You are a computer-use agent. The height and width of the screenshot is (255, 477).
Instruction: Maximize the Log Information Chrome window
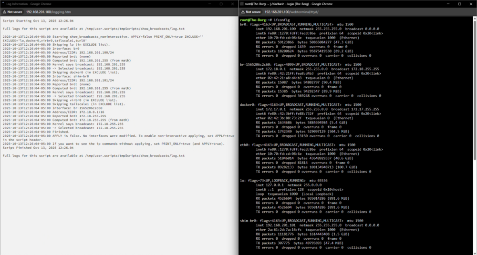[x=221, y=4]
